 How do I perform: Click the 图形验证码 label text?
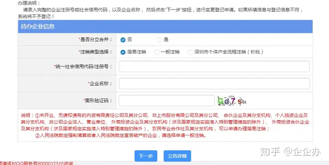[98, 101]
